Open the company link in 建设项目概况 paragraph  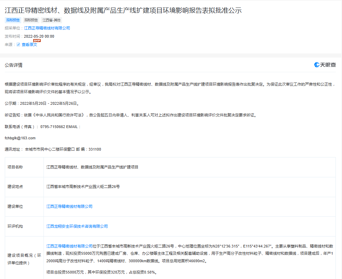point(69,246)
